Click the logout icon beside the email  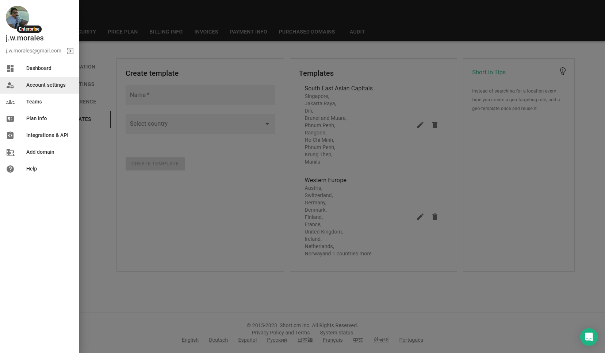[x=70, y=51]
